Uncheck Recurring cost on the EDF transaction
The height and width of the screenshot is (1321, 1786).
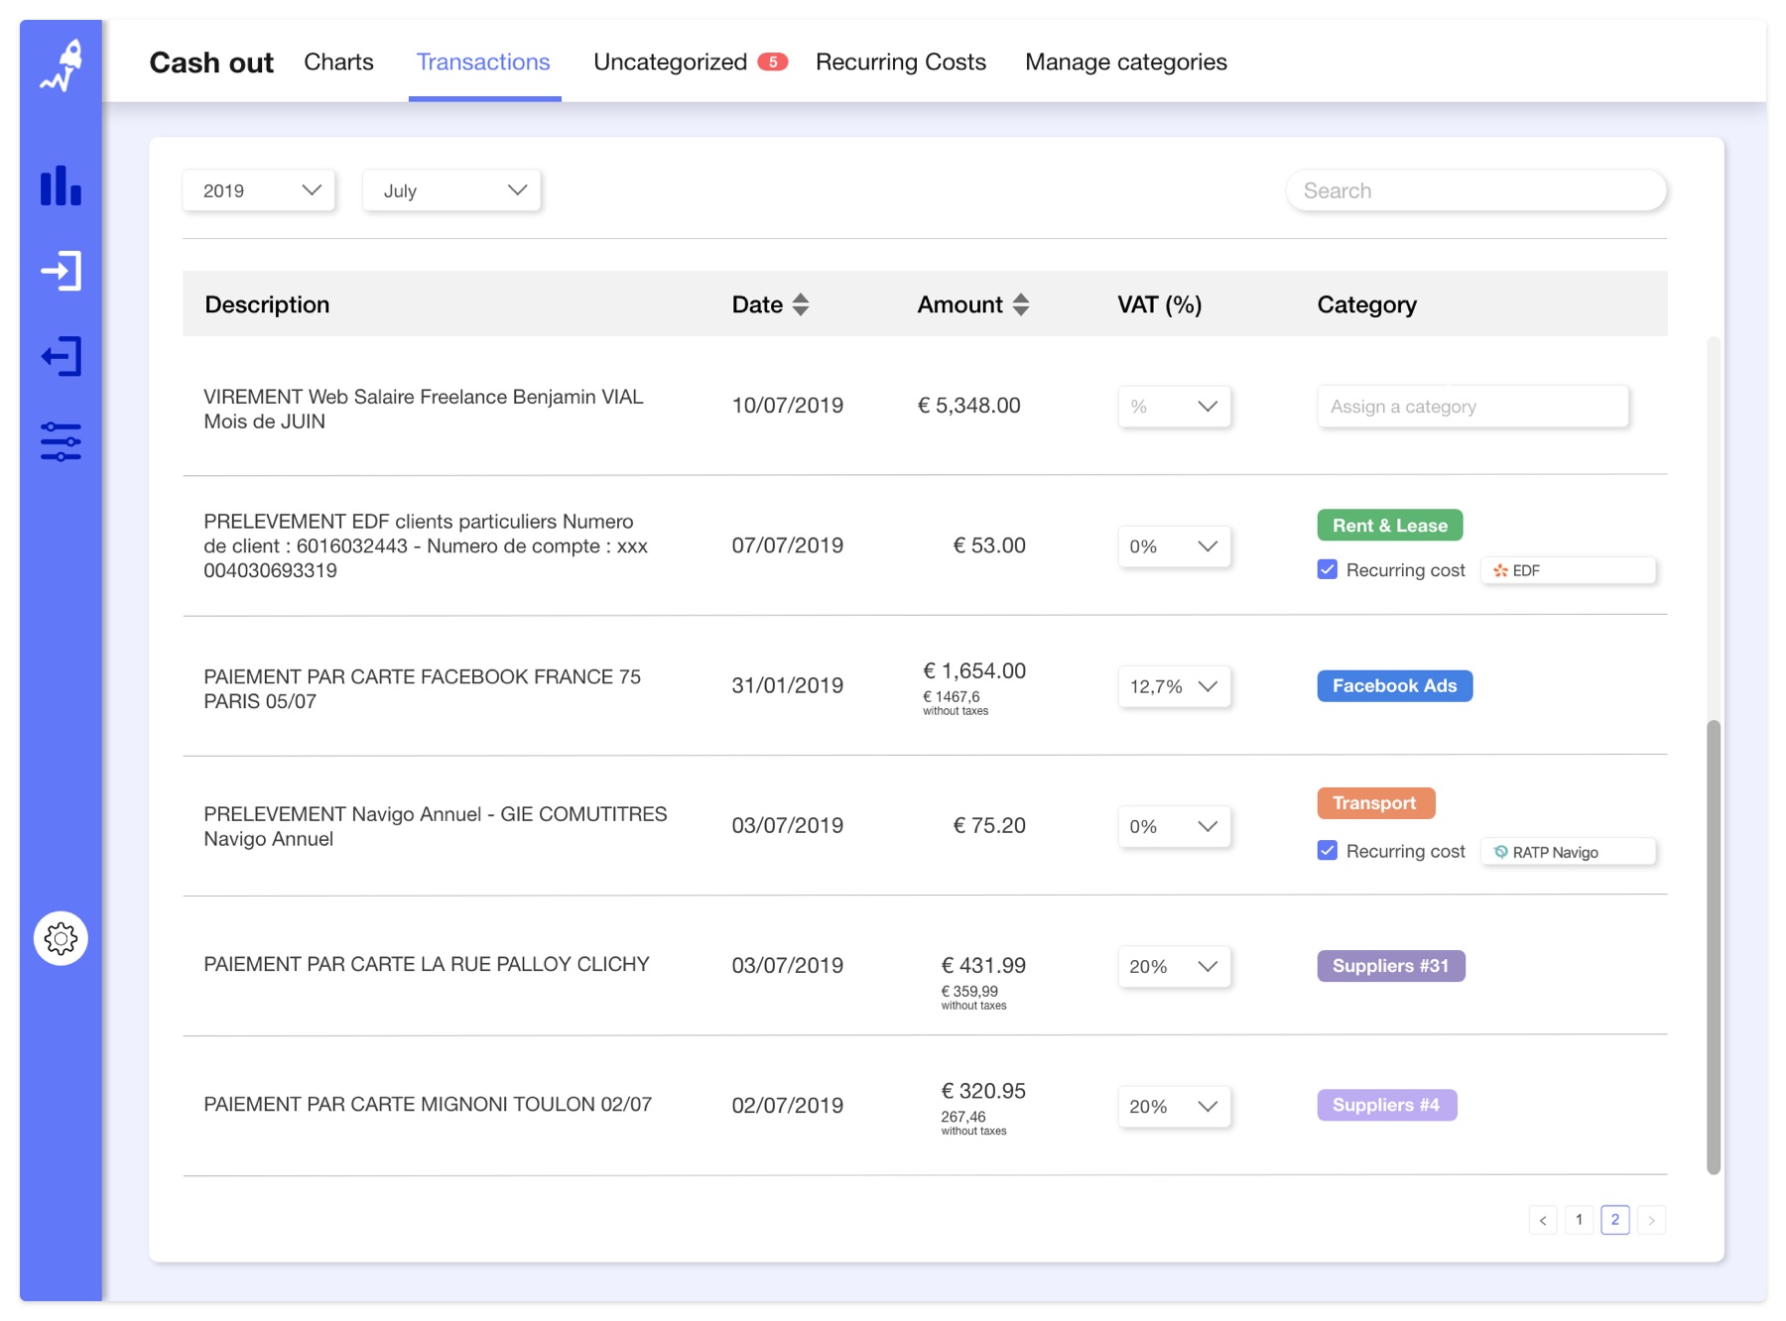tap(1327, 569)
